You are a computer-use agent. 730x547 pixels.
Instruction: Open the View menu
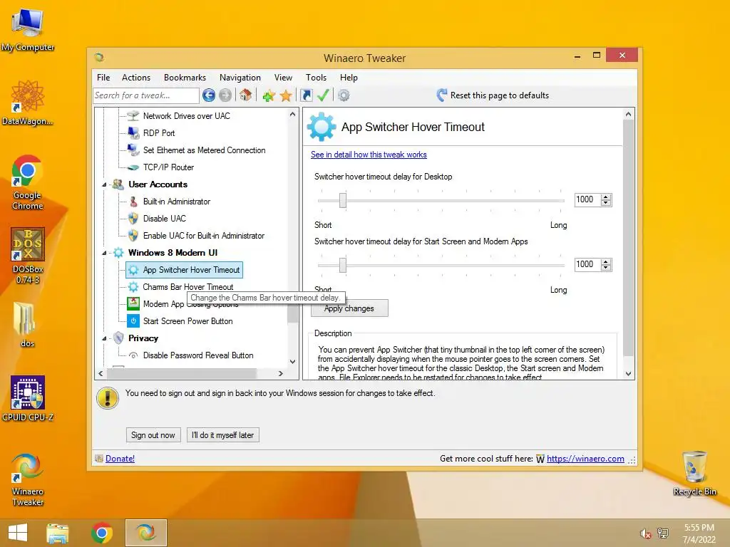click(x=283, y=78)
